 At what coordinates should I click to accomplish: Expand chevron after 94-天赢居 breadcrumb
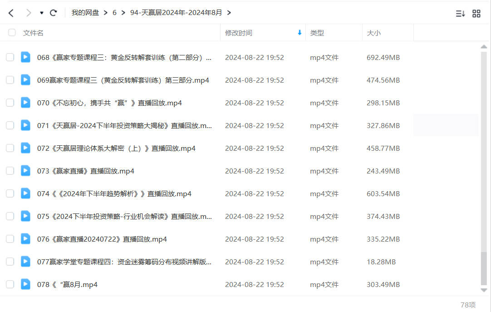coord(229,13)
